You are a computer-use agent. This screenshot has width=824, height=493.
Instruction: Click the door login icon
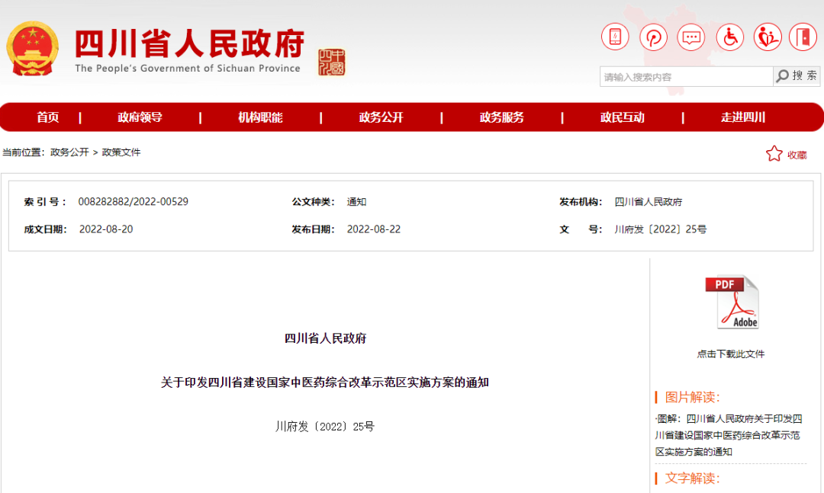[x=803, y=37]
